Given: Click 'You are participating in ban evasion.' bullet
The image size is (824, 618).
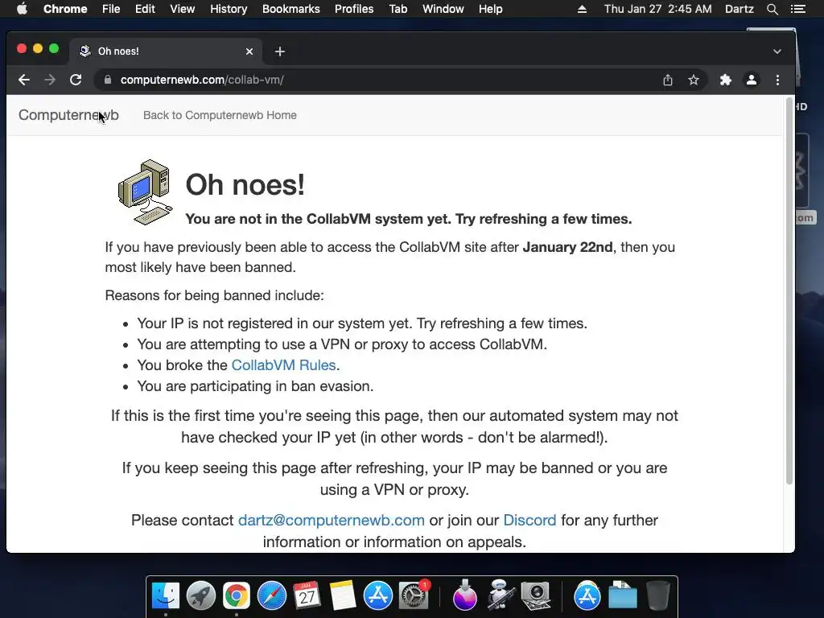Looking at the screenshot, I should (x=255, y=386).
